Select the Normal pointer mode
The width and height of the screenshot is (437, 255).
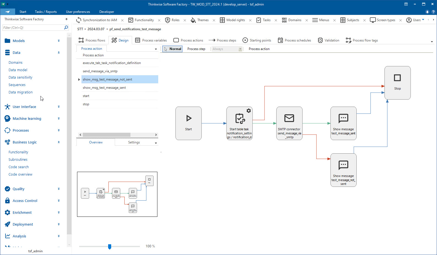click(x=172, y=49)
